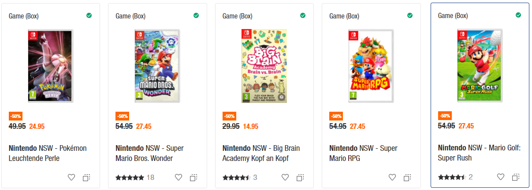
Task: Open Super Mario Bros. Wonder title link
Action: tap(149, 153)
